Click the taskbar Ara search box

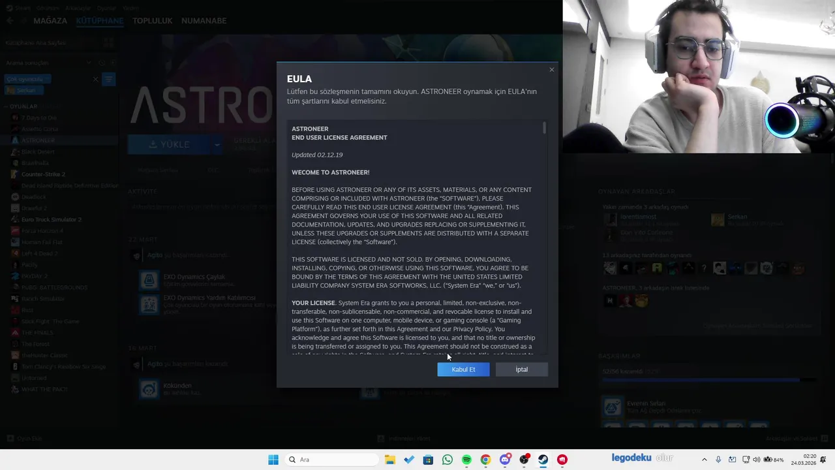[x=331, y=460]
